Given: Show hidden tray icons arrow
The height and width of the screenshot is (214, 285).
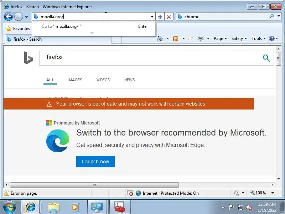Looking at the screenshot, I should tap(223, 207).
